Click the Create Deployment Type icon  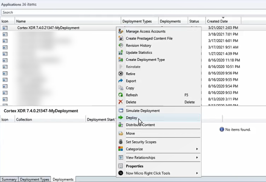(121, 60)
